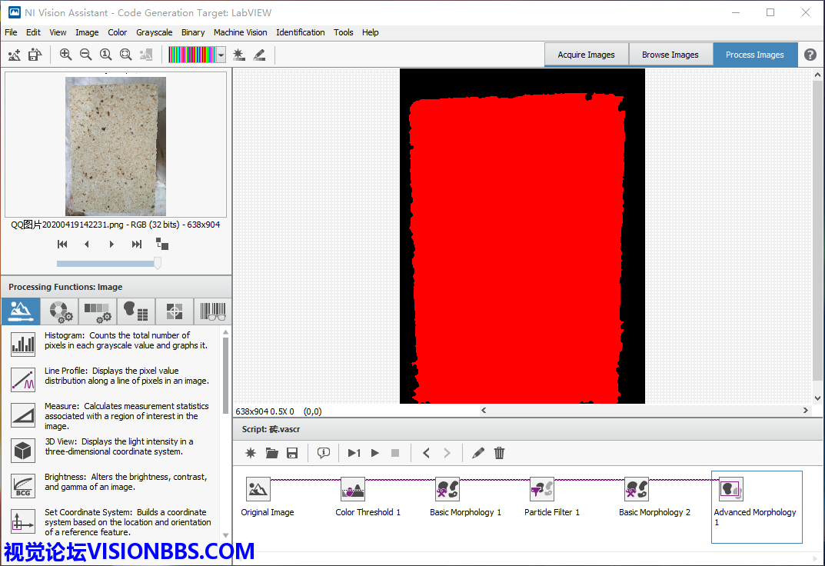Open the Binary processing functions palette
825x566 pixels.
coord(136,311)
